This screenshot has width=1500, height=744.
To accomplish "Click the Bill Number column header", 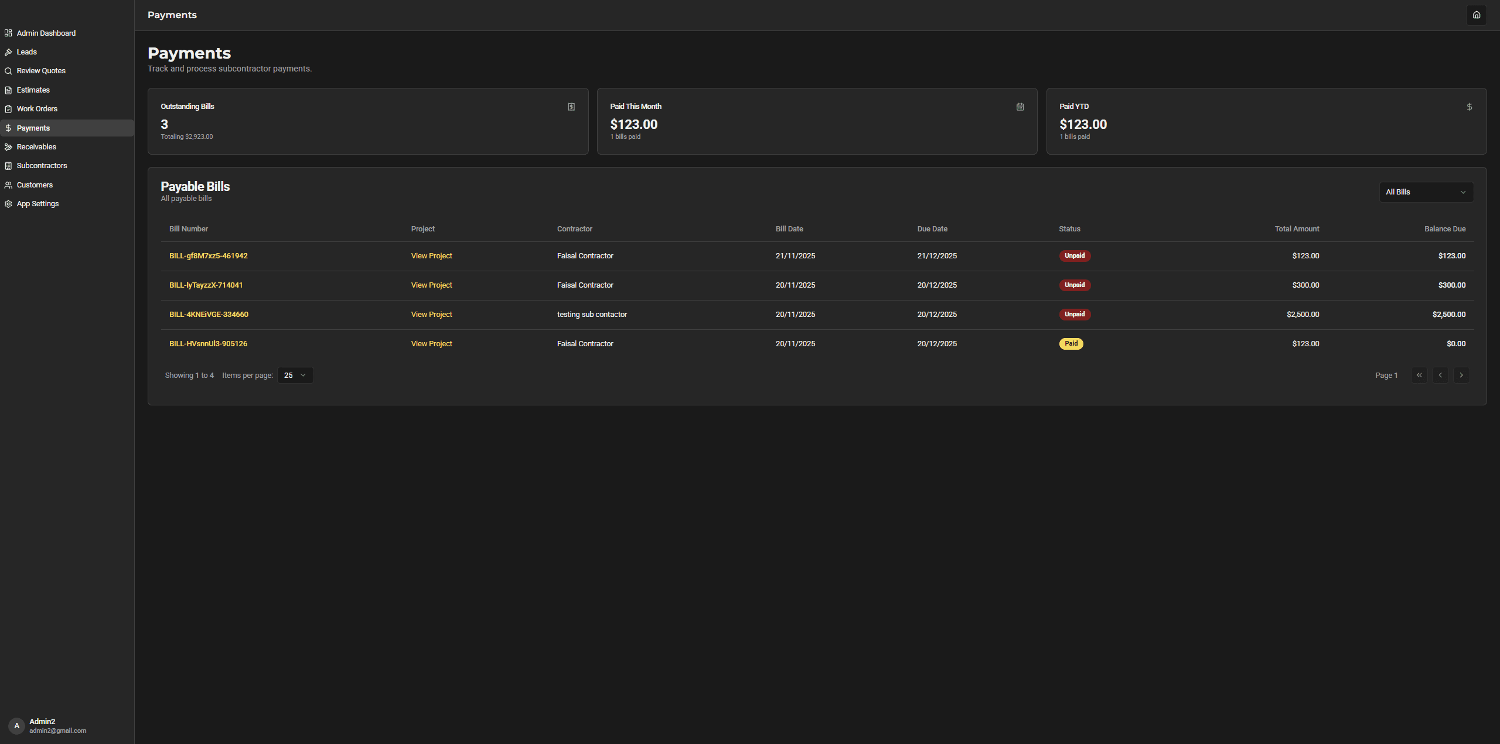I will pos(189,229).
